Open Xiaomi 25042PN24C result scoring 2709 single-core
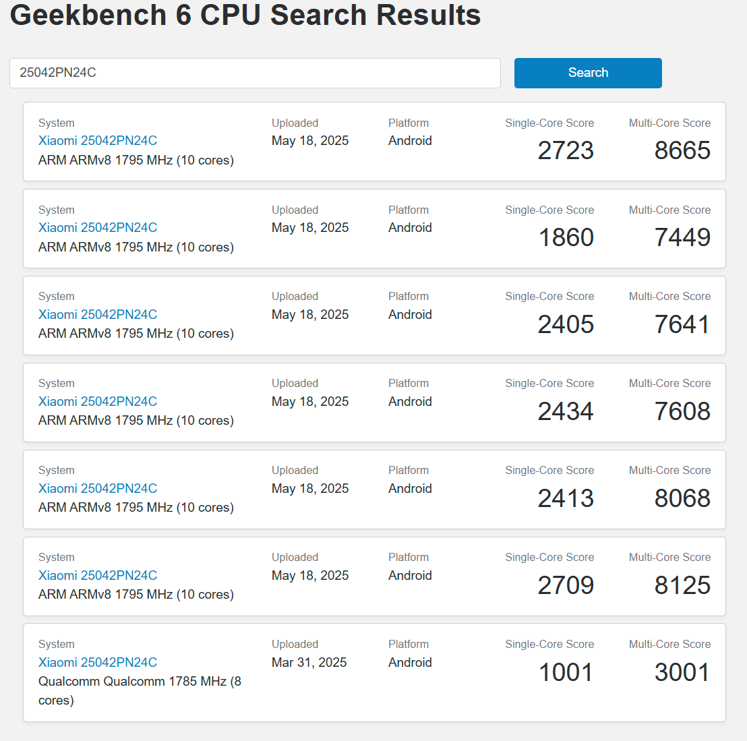 click(x=98, y=576)
